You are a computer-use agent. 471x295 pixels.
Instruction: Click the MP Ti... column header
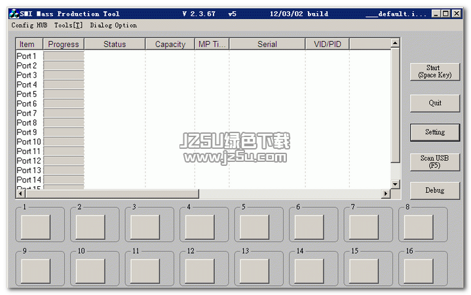pos(212,44)
